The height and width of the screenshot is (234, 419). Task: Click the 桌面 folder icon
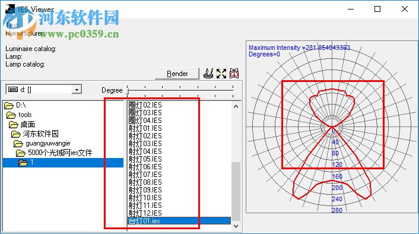(14, 125)
